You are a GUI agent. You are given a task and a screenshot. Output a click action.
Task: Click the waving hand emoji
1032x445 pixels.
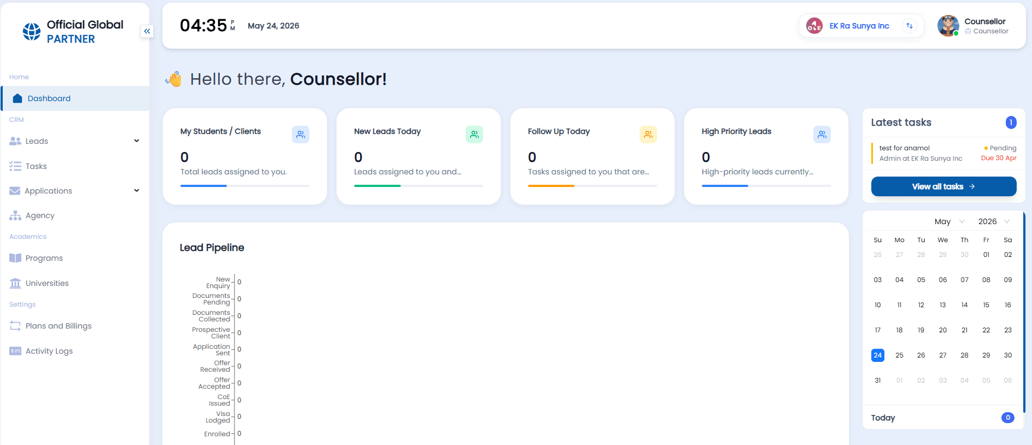[174, 79]
